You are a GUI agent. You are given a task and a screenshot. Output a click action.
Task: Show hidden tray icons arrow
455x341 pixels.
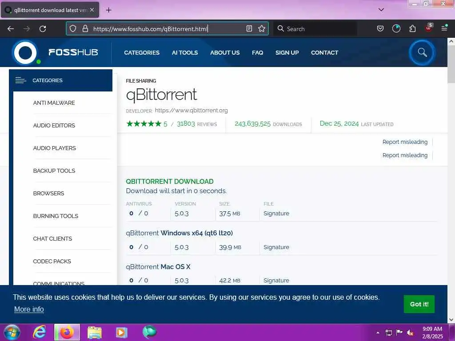(x=378, y=333)
